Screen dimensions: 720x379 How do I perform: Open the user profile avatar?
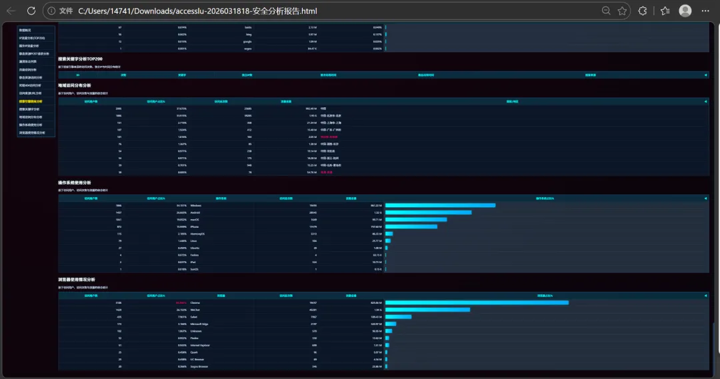(685, 11)
